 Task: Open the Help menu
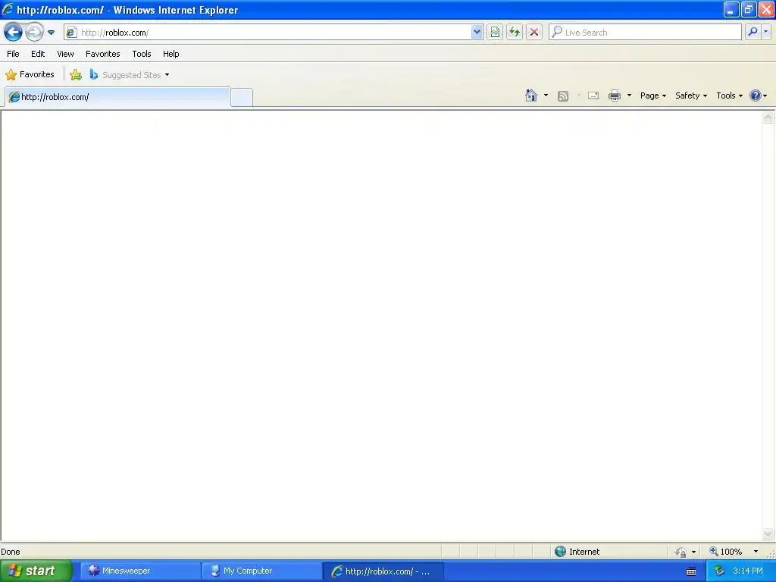[171, 54]
